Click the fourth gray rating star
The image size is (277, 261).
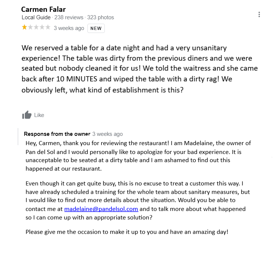click(42, 27)
